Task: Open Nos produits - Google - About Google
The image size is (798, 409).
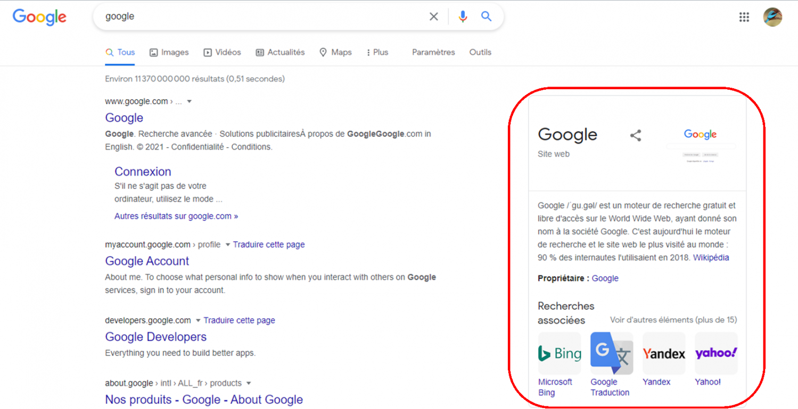Action: (x=204, y=400)
